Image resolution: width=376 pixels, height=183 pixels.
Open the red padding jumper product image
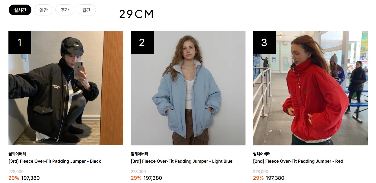click(310, 88)
